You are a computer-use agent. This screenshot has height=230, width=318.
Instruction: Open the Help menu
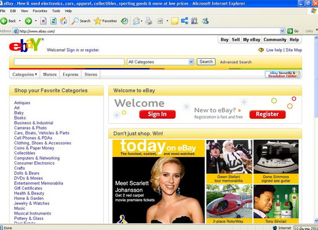click(68, 11)
